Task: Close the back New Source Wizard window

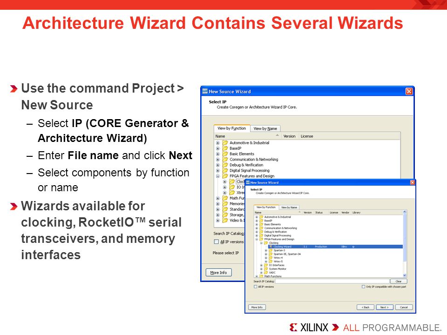Action: 409,91
